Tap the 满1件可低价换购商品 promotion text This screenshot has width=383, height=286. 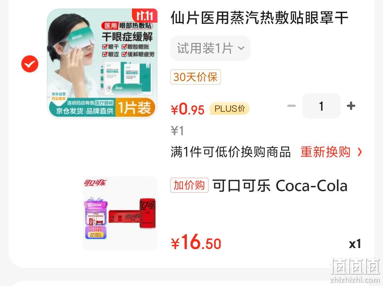click(231, 152)
